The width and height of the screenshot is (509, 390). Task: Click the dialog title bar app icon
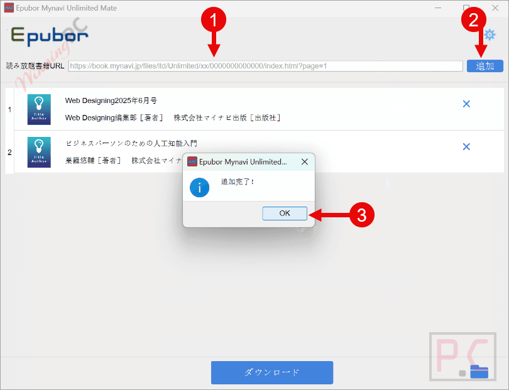coord(192,161)
